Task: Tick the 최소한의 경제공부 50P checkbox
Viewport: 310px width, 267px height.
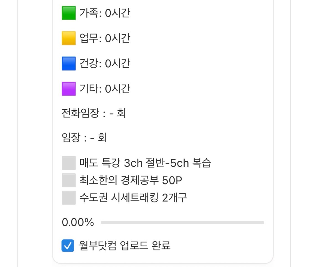Action: [69, 180]
